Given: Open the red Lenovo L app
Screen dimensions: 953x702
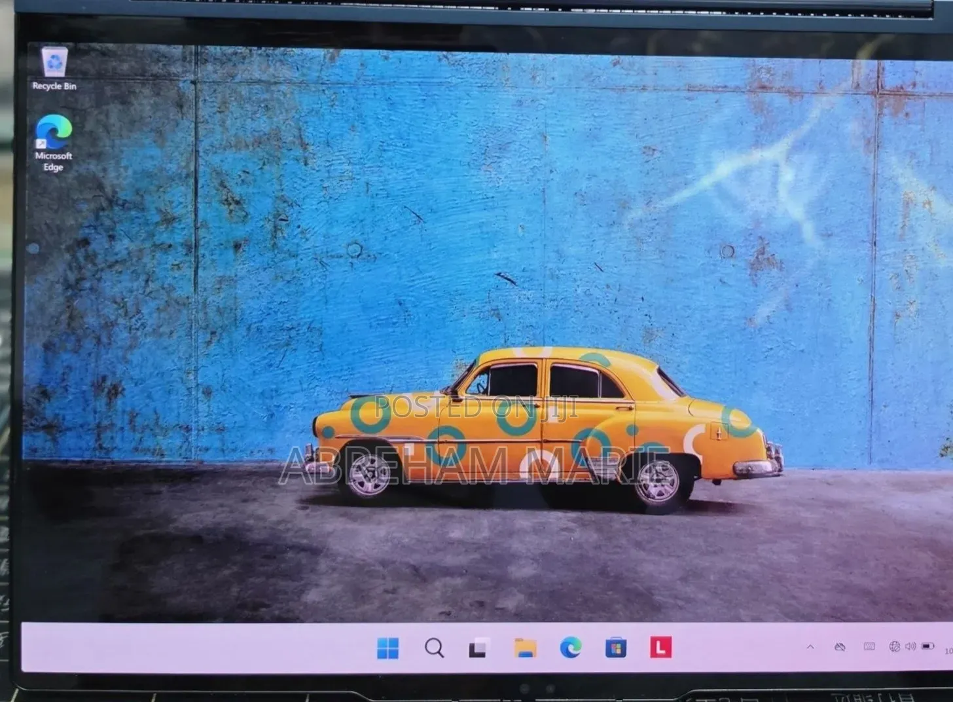Looking at the screenshot, I should click(x=661, y=648).
